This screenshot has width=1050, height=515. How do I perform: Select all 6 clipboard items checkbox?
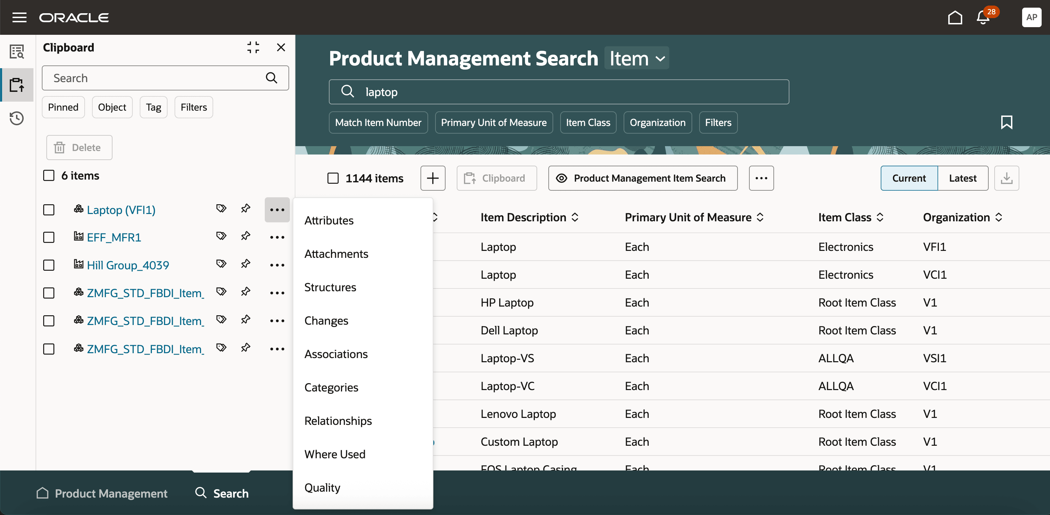(49, 175)
